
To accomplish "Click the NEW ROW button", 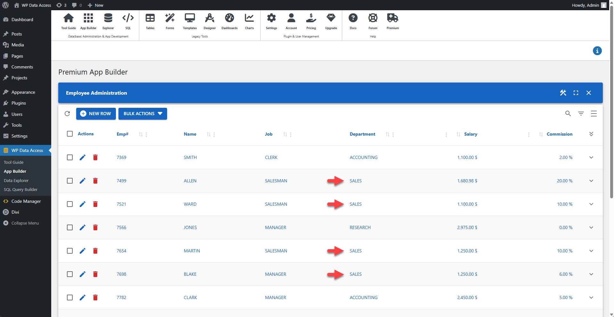I will tap(96, 114).
